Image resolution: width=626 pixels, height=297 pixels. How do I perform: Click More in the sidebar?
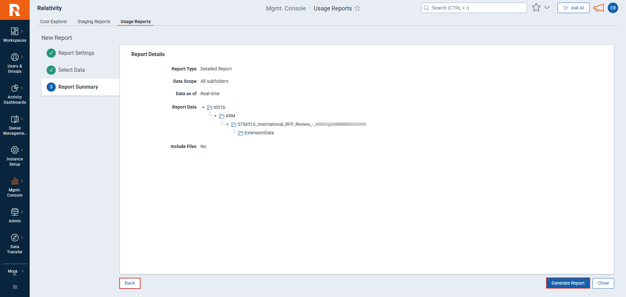click(x=13, y=271)
